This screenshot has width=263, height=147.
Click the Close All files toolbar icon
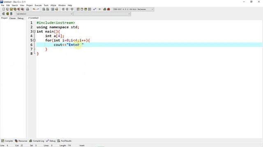point(23,9)
